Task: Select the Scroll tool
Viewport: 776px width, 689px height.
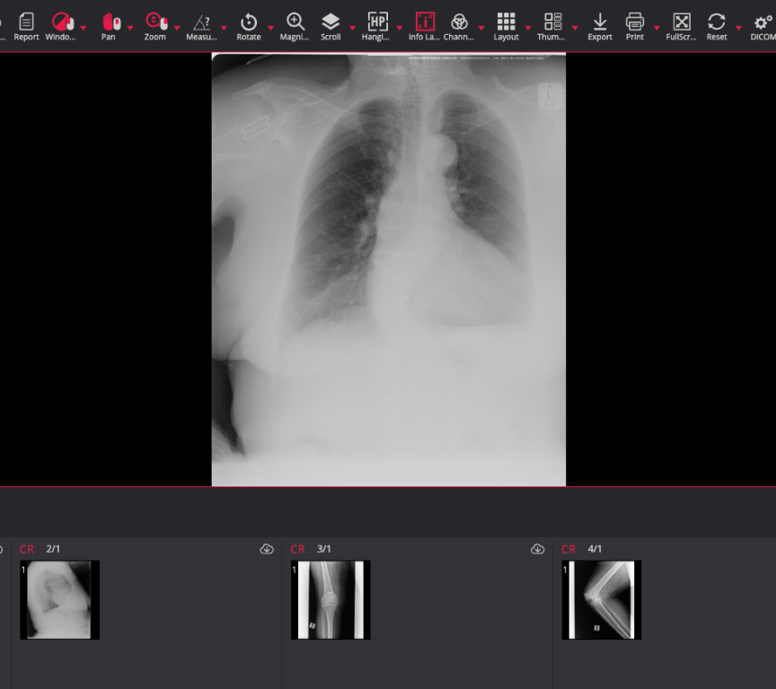Action: point(331,27)
